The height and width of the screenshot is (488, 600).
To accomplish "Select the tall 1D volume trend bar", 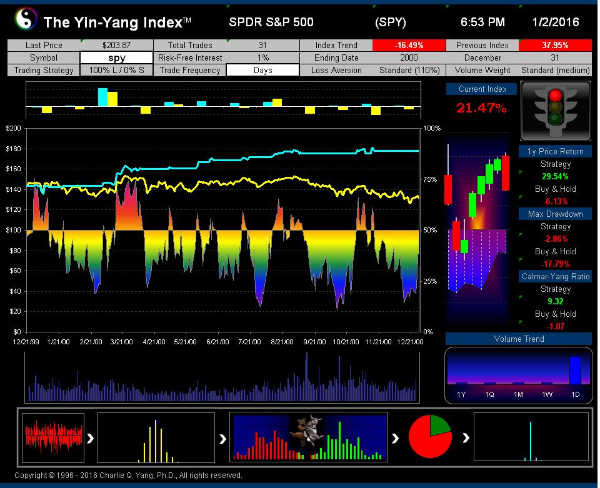I will [x=575, y=370].
